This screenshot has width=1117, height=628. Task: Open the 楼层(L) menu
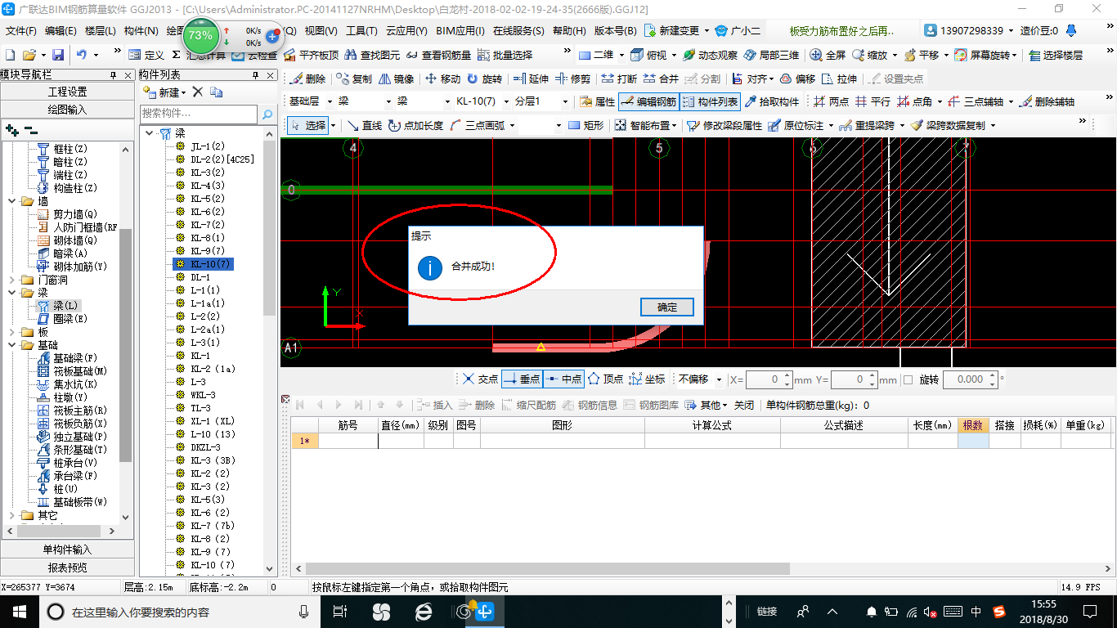click(101, 31)
